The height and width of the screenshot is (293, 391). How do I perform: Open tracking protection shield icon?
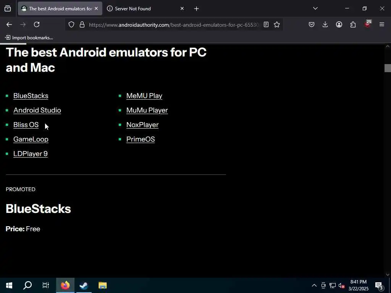tap(71, 24)
